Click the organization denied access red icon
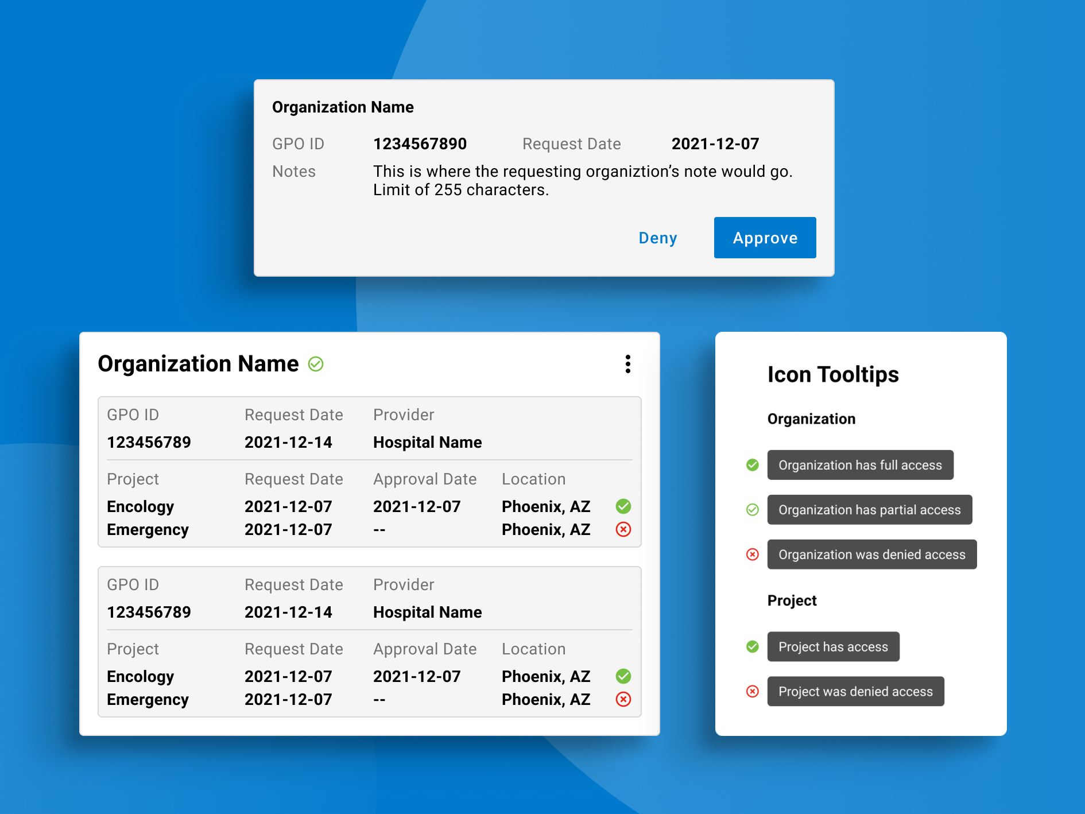This screenshot has width=1085, height=814. 752,555
